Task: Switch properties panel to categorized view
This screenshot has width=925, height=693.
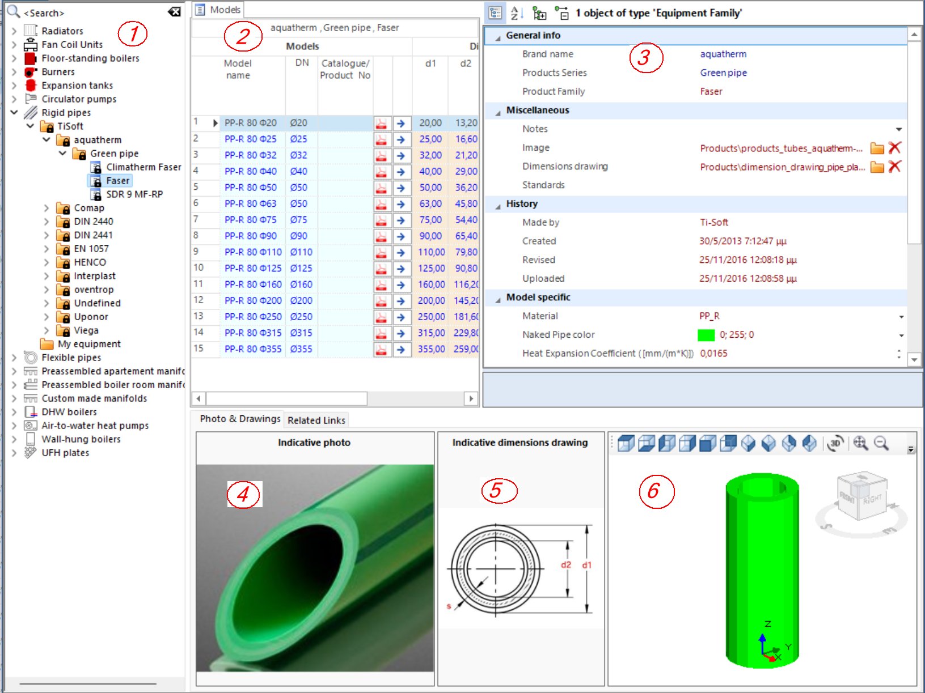Action: (496, 12)
